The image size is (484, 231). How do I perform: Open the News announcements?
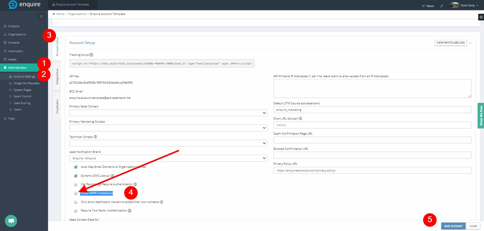(428, 6)
